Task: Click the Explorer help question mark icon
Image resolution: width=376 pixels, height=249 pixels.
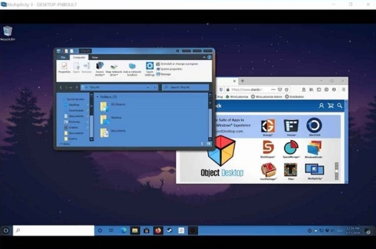Action: pos(209,57)
